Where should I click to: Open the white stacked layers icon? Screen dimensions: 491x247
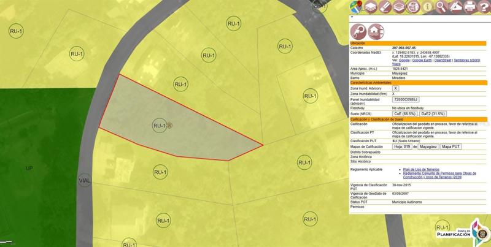(x=371, y=7)
